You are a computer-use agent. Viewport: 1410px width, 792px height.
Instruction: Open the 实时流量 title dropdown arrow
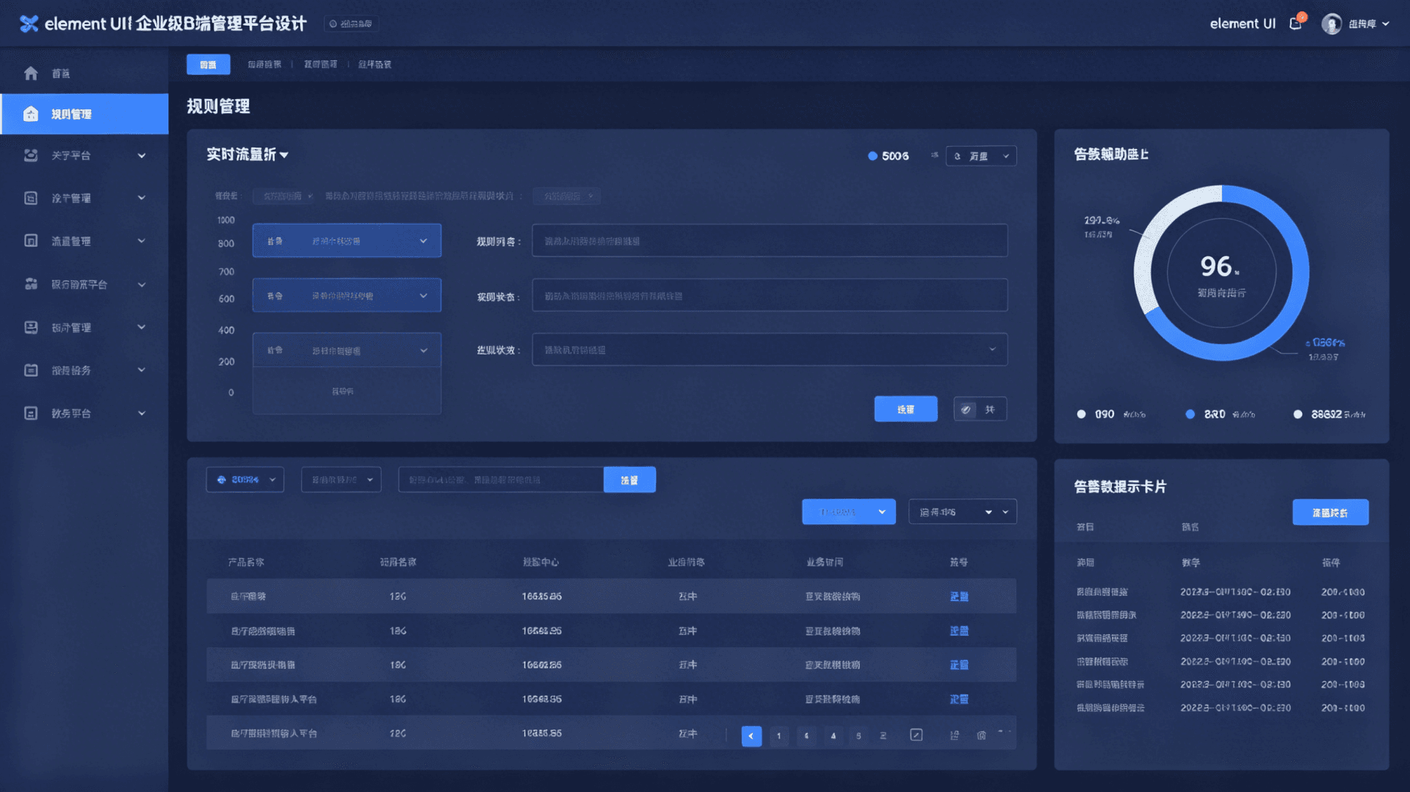[x=284, y=155]
